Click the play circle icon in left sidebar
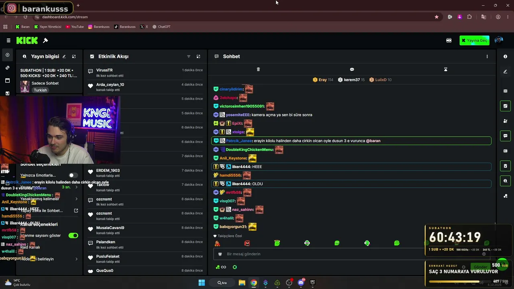This screenshot has height=289, width=514. [x=7, y=55]
